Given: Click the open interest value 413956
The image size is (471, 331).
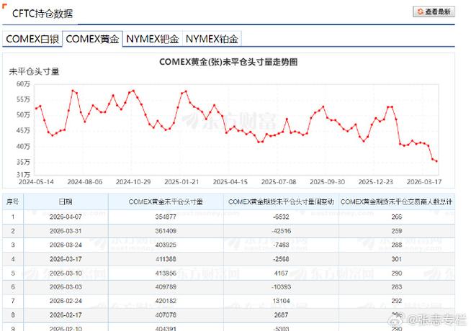Looking at the screenshot, I should point(166,273).
